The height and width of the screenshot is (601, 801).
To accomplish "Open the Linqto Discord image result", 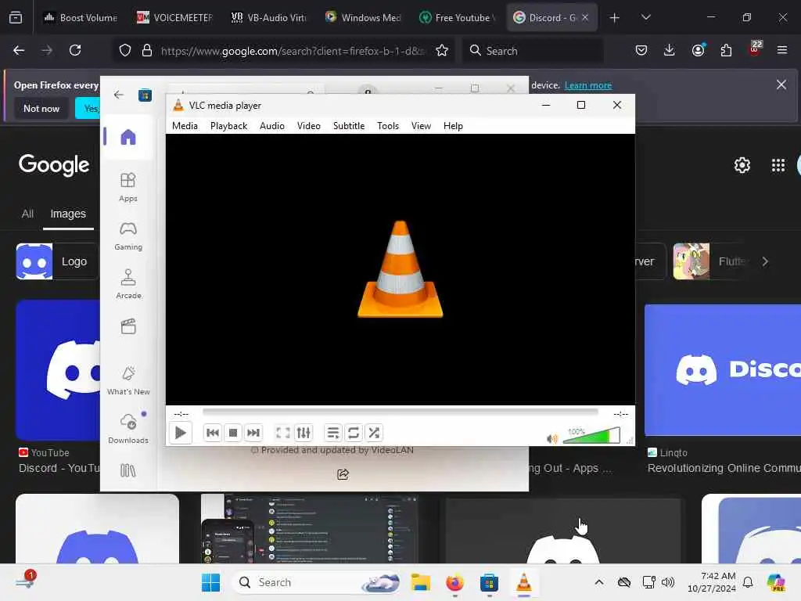I will 722,370.
